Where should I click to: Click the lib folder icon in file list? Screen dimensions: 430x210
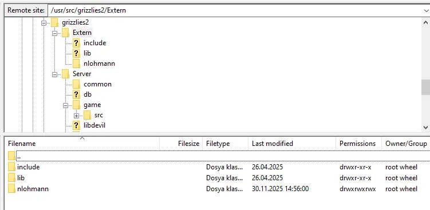tap(11, 177)
